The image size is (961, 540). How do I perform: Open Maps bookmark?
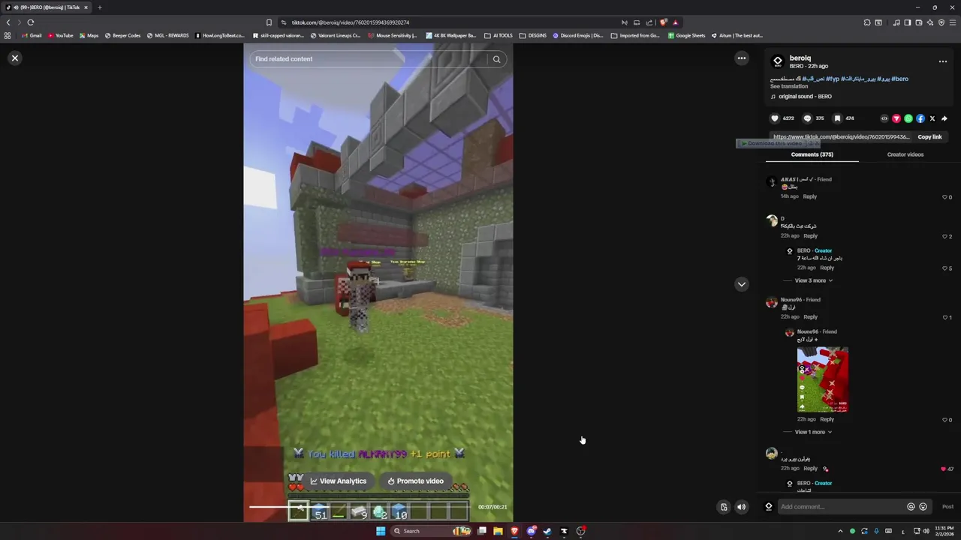[89, 35]
